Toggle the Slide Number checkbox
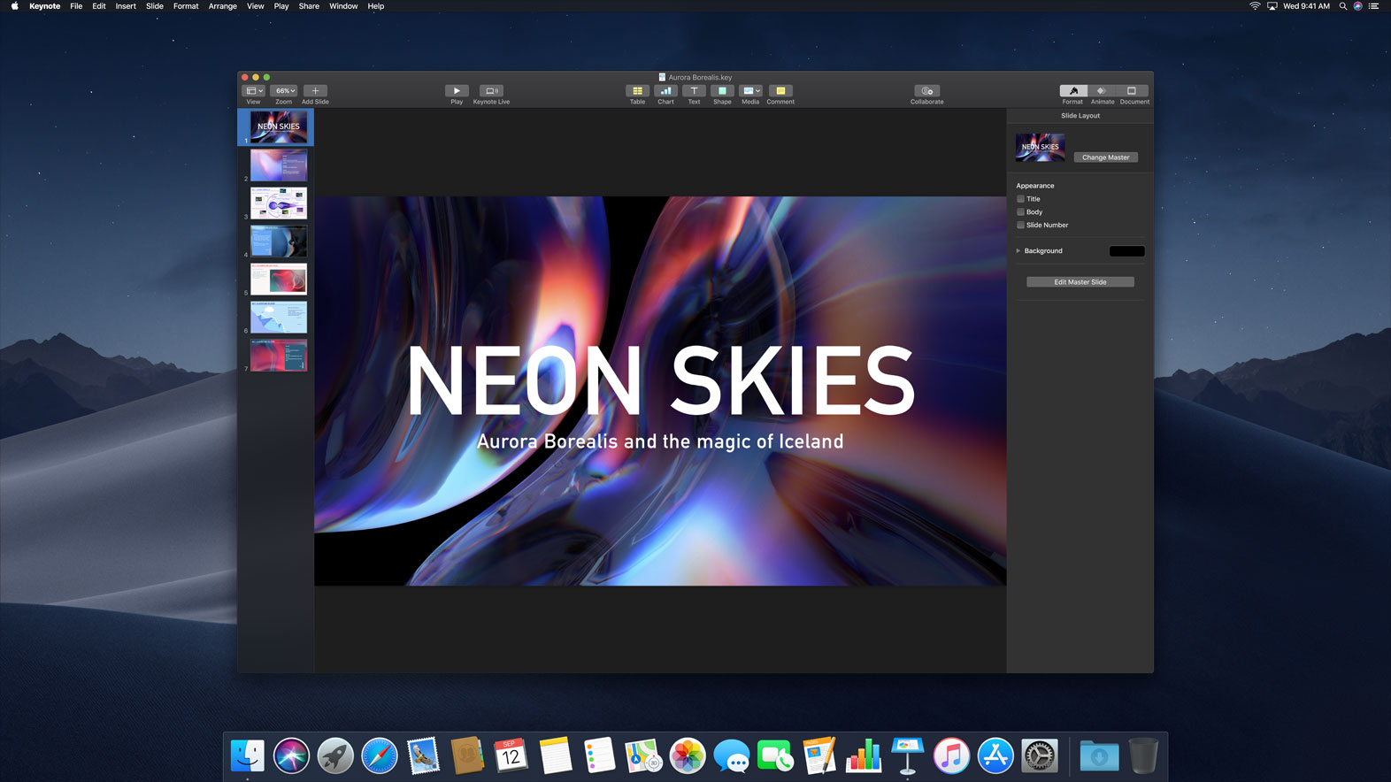1391x782 pixels. (x=1020, y=226)
